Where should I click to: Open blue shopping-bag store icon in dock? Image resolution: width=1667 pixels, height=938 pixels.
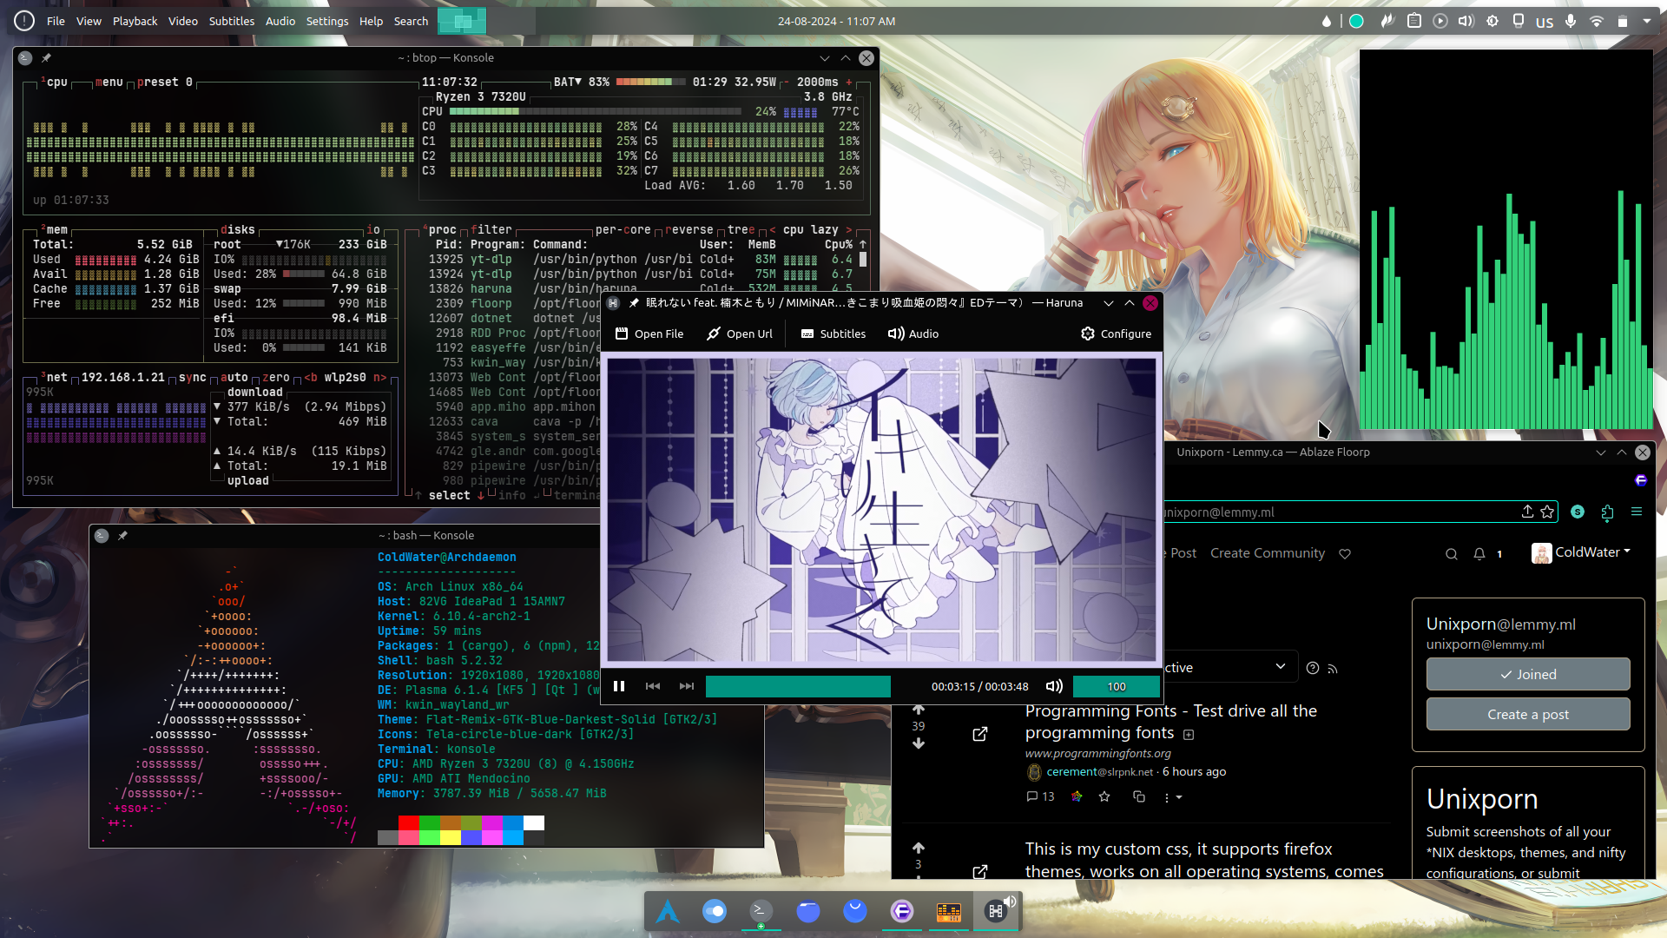[855, 911]
